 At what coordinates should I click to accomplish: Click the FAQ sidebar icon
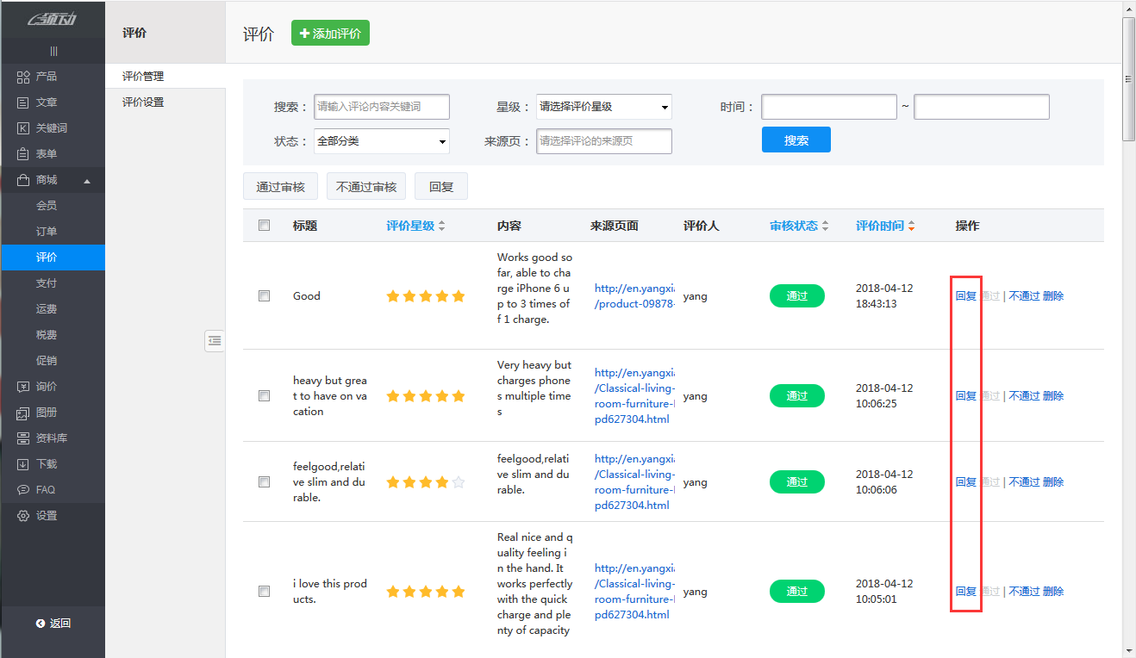(43, 489)
